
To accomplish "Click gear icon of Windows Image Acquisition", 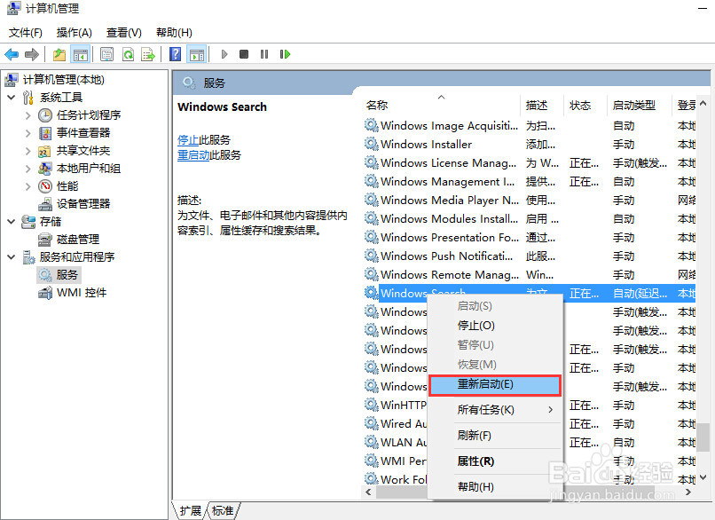I will [x=372, y=125].
